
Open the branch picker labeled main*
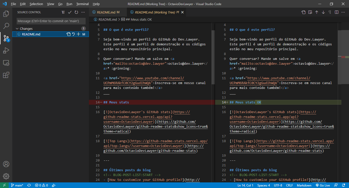coord(17,185)
